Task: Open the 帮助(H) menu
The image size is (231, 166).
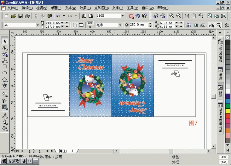Action: click(163, 8)
